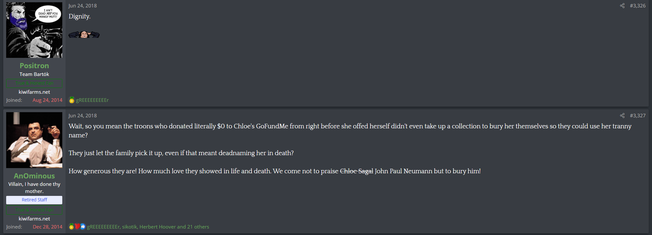
Task: Click share icon on post #3,326
Action: point(622,6)
